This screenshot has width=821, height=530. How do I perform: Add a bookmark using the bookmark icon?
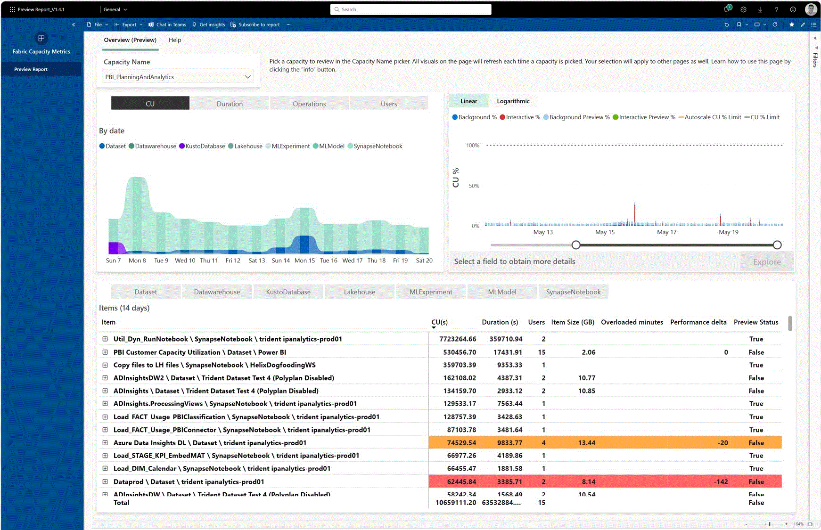(x=739, y=24)
